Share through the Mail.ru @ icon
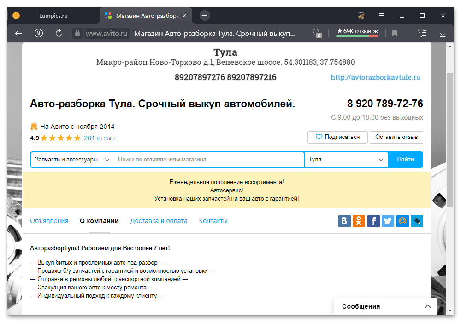This screenshot has height=322, width=461. [x=402, y=221]
